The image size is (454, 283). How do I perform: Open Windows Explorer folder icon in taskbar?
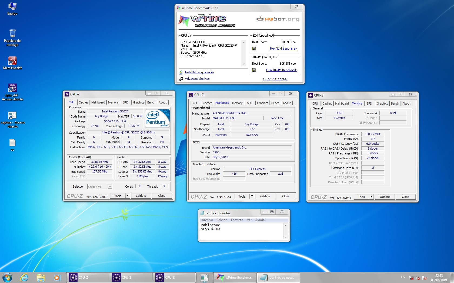click(41, 278)
